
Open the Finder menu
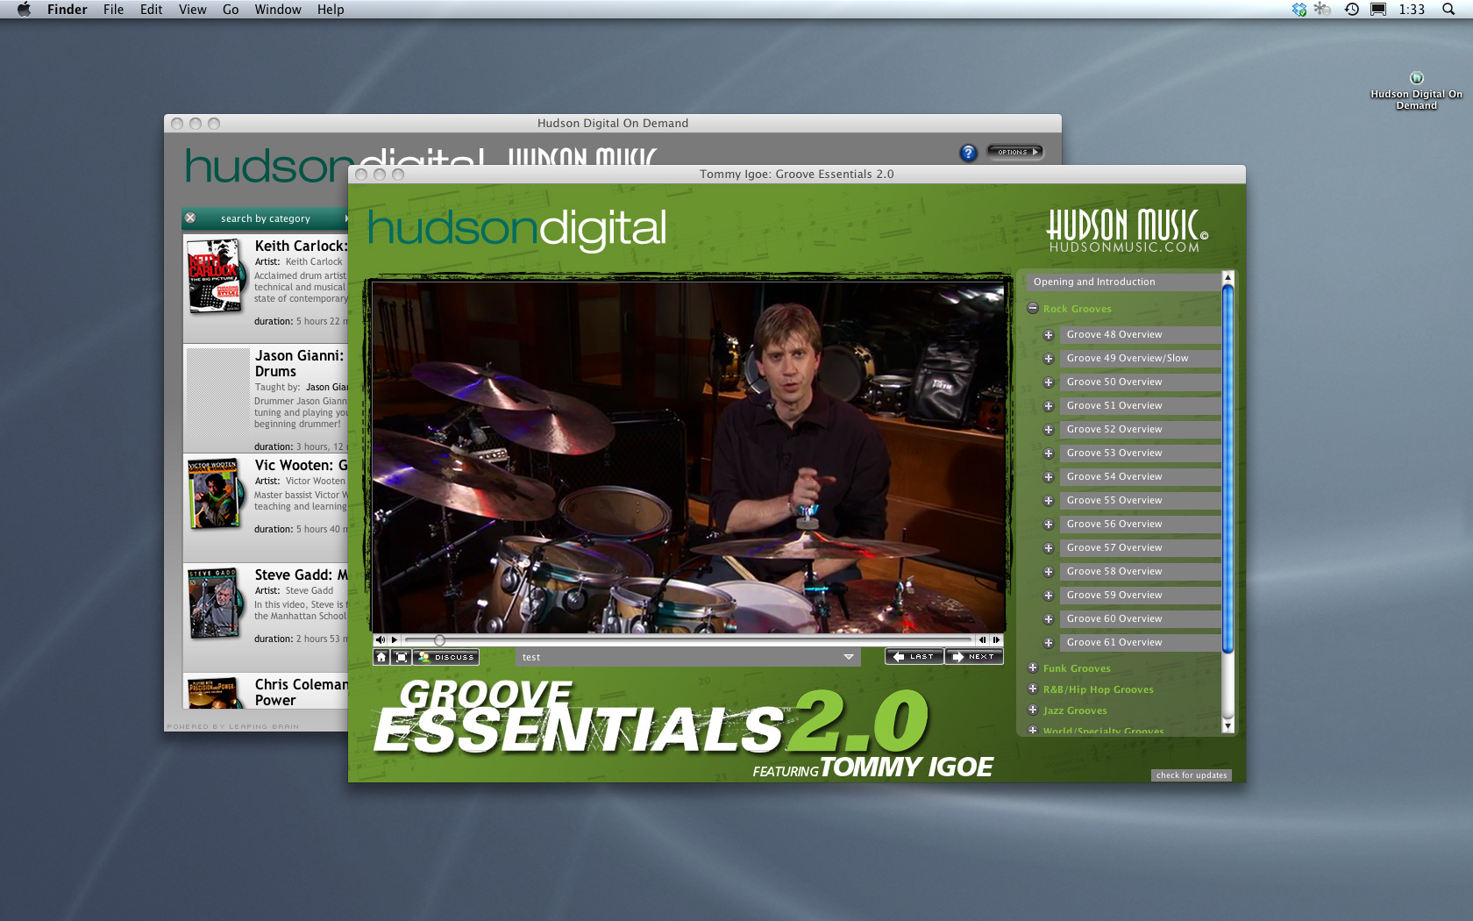(x=67, y=10)
